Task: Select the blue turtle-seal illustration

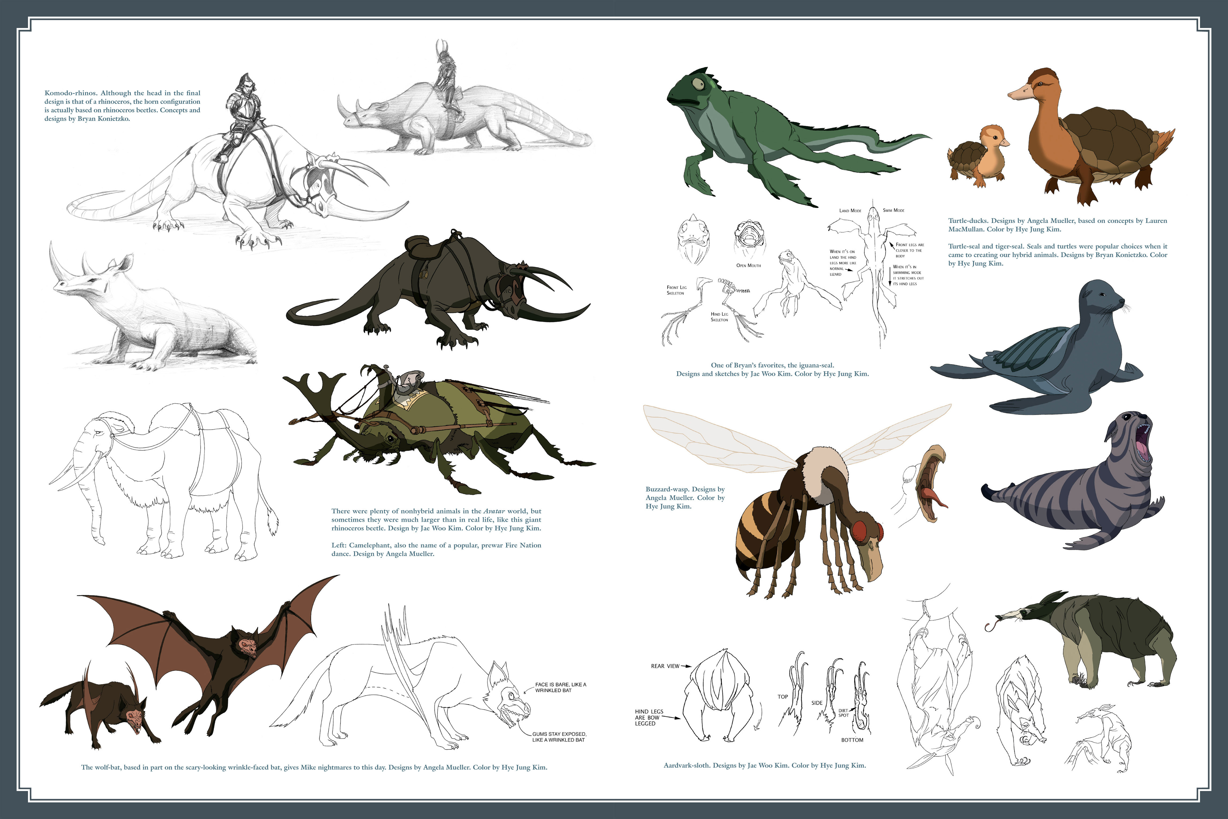Action: [x=1036, y=347]
